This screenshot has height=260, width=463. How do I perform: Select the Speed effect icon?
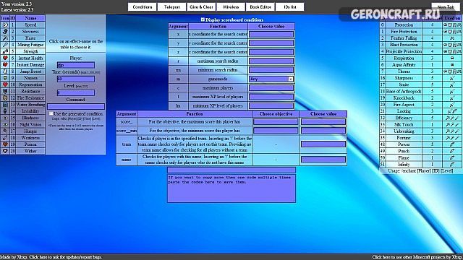(5, 25)
